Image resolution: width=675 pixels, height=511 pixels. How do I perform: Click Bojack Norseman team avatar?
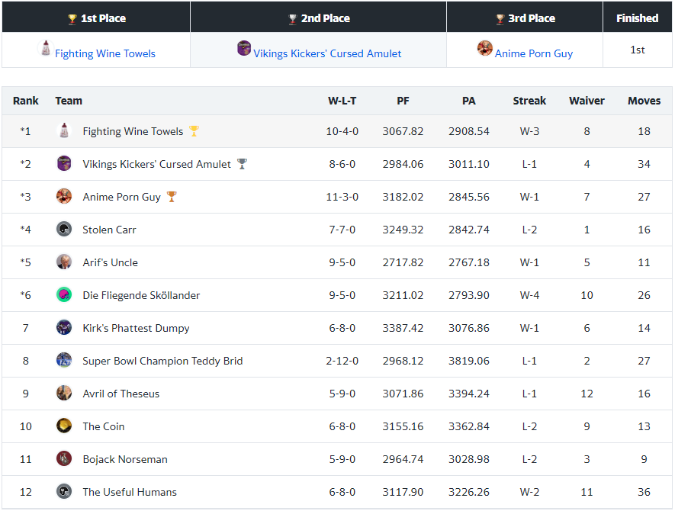tap(64, 458)
